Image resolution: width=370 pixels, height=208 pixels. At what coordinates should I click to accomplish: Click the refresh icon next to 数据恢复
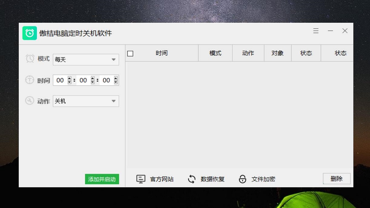[x=192, y=179]
